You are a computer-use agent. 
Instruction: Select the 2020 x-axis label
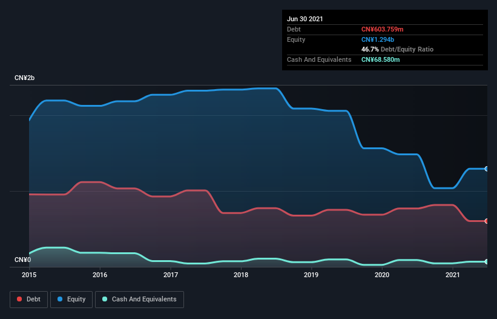point(382,275)
